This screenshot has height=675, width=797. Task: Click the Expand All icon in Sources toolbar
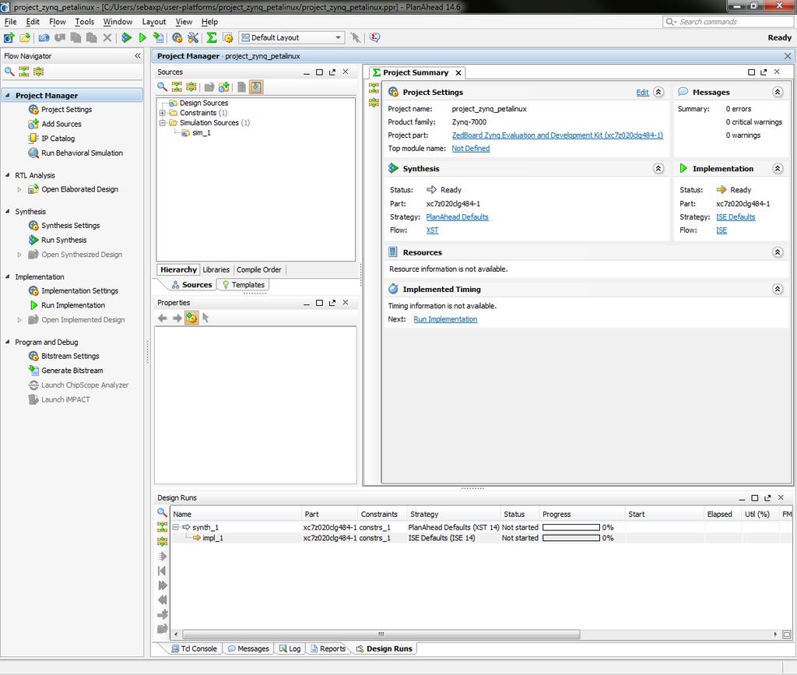tap(191, 87)
